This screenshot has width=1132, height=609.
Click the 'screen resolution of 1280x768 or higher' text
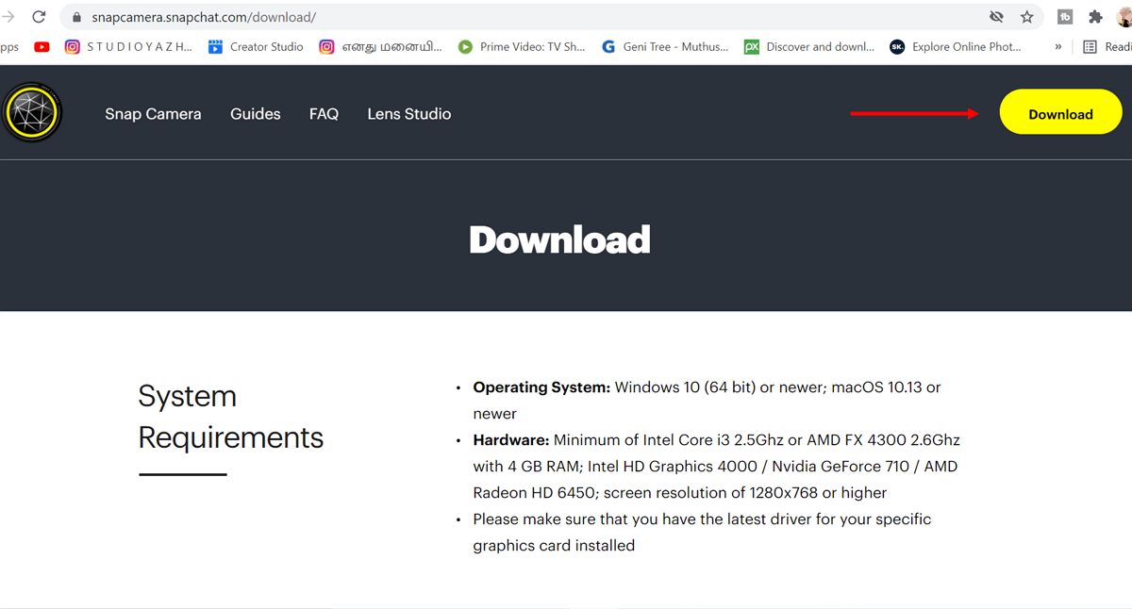point(745,493)
